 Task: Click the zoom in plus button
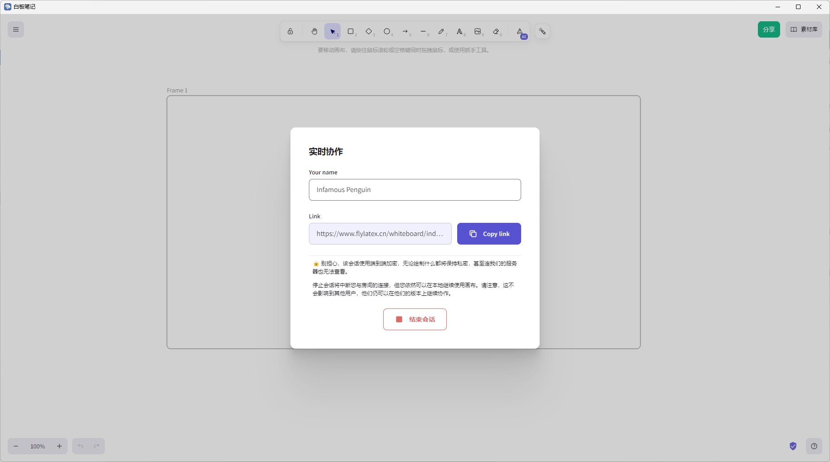coord(59,446)
